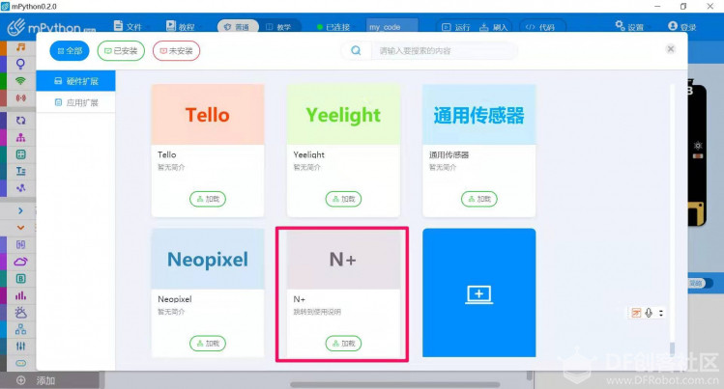Click the blue add-extension card

point(479,292)
